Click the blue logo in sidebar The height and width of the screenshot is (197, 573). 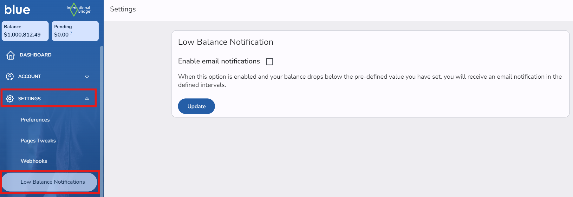(x=17, y=10)
